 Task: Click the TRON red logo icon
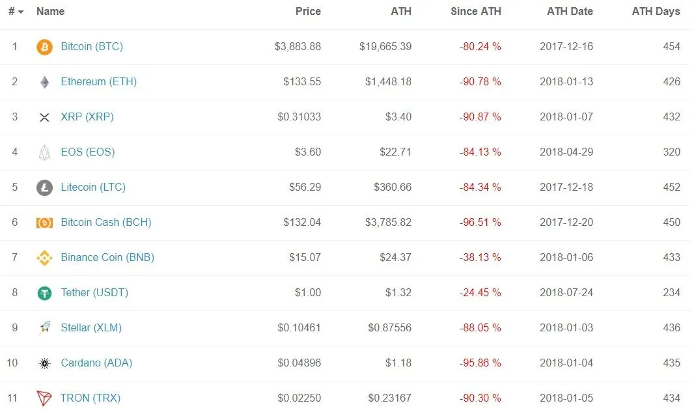pyautogui.click(x=44, y=398)
